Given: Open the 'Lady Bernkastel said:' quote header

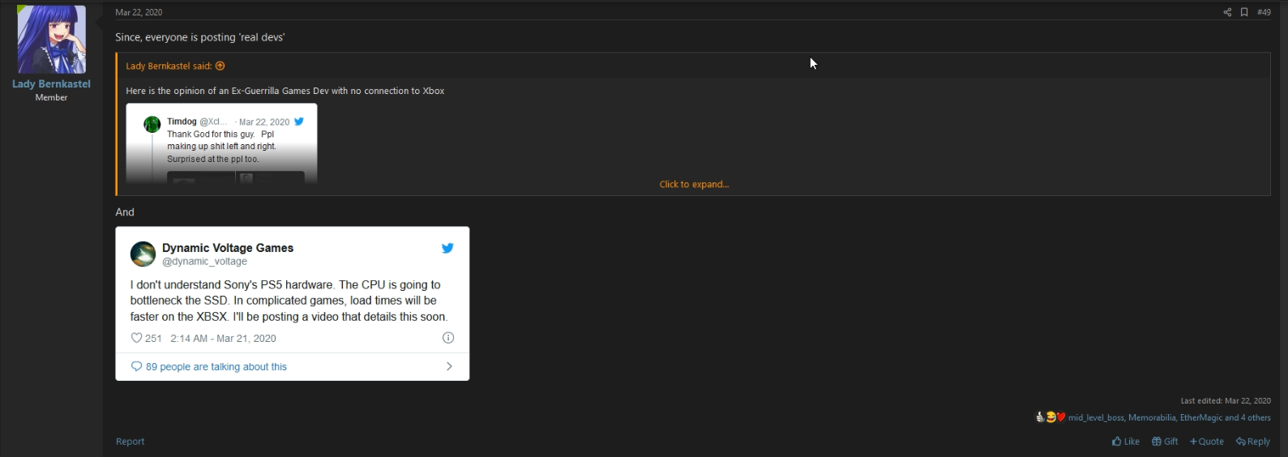Looking at the screenshot, I should pos(169,66).
